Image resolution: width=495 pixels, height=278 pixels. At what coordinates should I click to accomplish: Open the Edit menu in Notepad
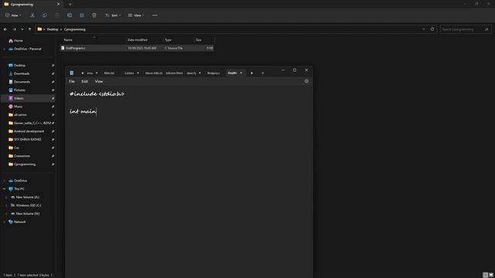[84, 81]
